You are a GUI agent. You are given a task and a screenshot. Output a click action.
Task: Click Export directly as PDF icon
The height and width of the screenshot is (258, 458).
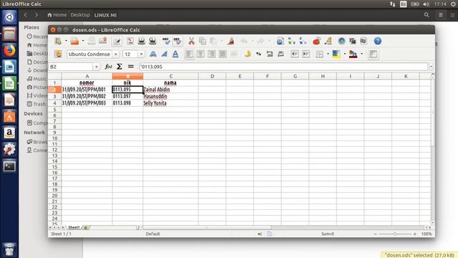[x=130, y=41]
